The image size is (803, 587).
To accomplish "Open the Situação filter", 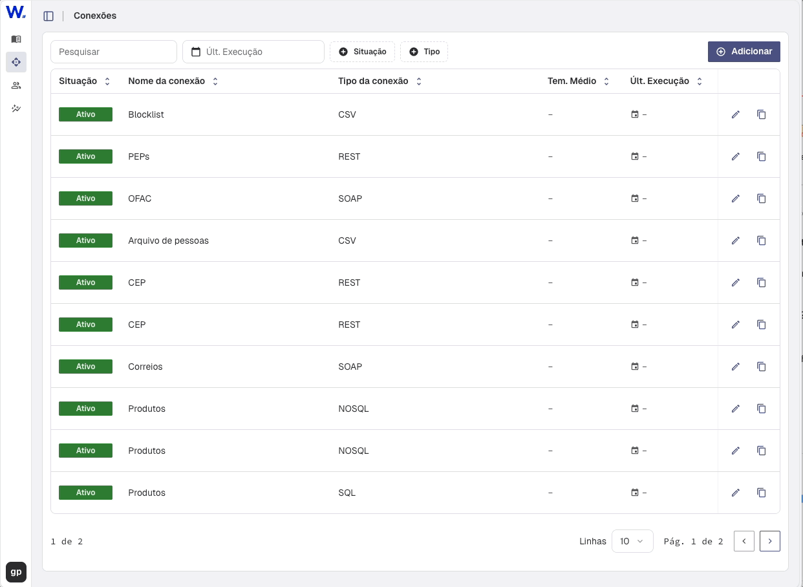I will click(x=362, y=52).
